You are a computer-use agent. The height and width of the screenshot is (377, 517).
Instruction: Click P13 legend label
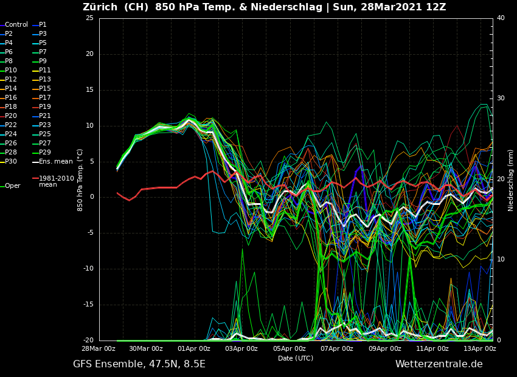[45, 80]
